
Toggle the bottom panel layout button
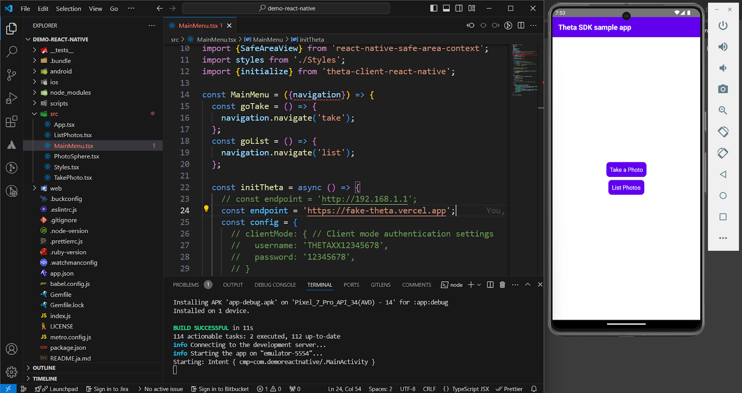(x=446, y=8)
